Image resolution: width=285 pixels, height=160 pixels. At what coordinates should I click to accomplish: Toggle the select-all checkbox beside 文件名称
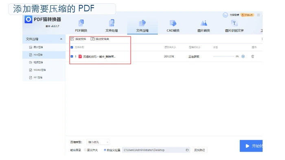click(x=72, y=47)
